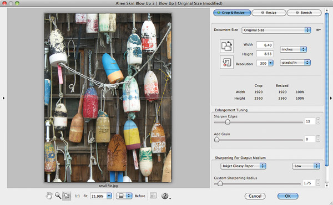The width and height of the screenshot is (333, 205).
Task: Select the Hand pan tool
Action: click(49, 196)
